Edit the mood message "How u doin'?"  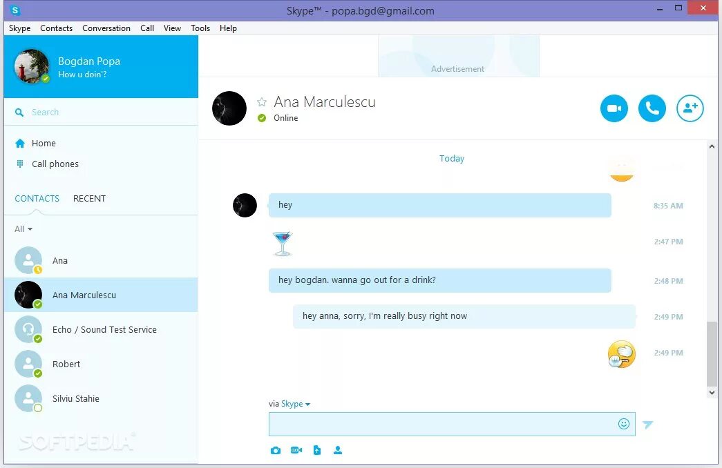82,74
